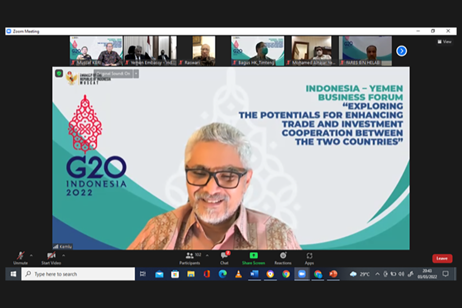Select the Raswari video thumbnail
Screen dimensions: 462x308
tap(203, 51)
